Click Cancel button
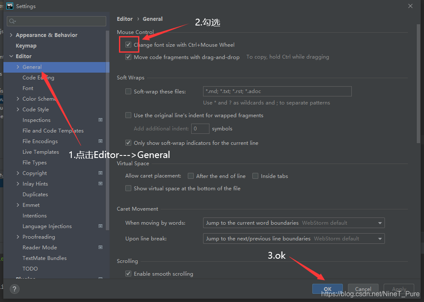Image resolution: width=424 pixels, height=302 pixels. click(x=363, y=289)
